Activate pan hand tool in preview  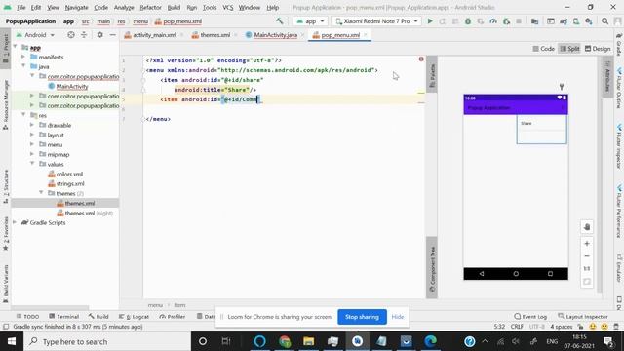pos(587,227)
